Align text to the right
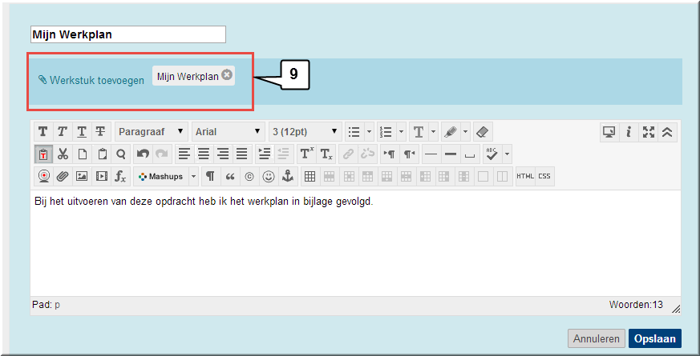The image size is (700, 356). tap(223, 154)
